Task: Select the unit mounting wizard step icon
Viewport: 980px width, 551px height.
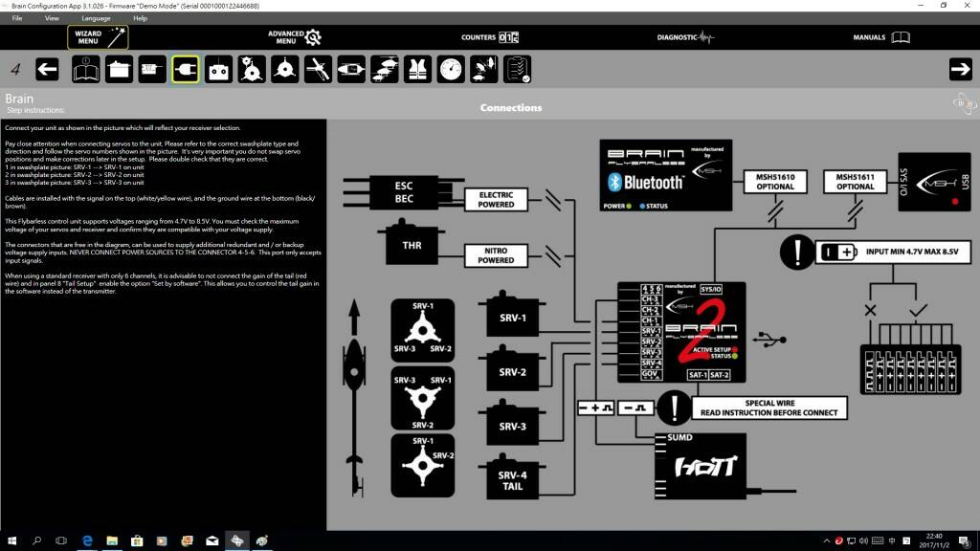Action: (152, 69)
